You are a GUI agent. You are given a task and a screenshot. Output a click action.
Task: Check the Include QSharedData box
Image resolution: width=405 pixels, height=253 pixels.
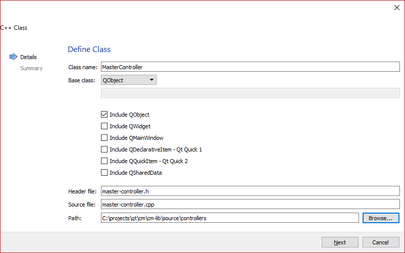tap(105, 173)
